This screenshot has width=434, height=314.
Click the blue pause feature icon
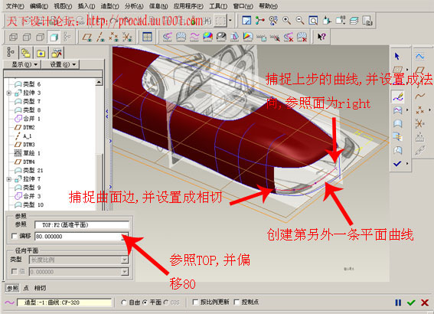point(398,303)
